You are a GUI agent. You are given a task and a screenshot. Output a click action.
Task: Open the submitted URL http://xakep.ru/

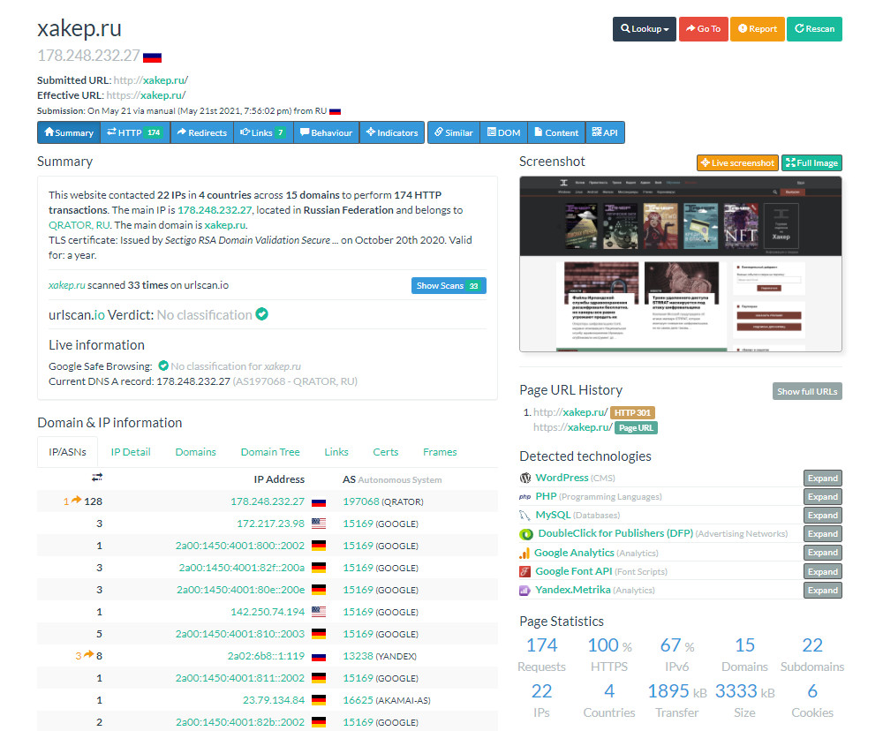pos(151,80)
